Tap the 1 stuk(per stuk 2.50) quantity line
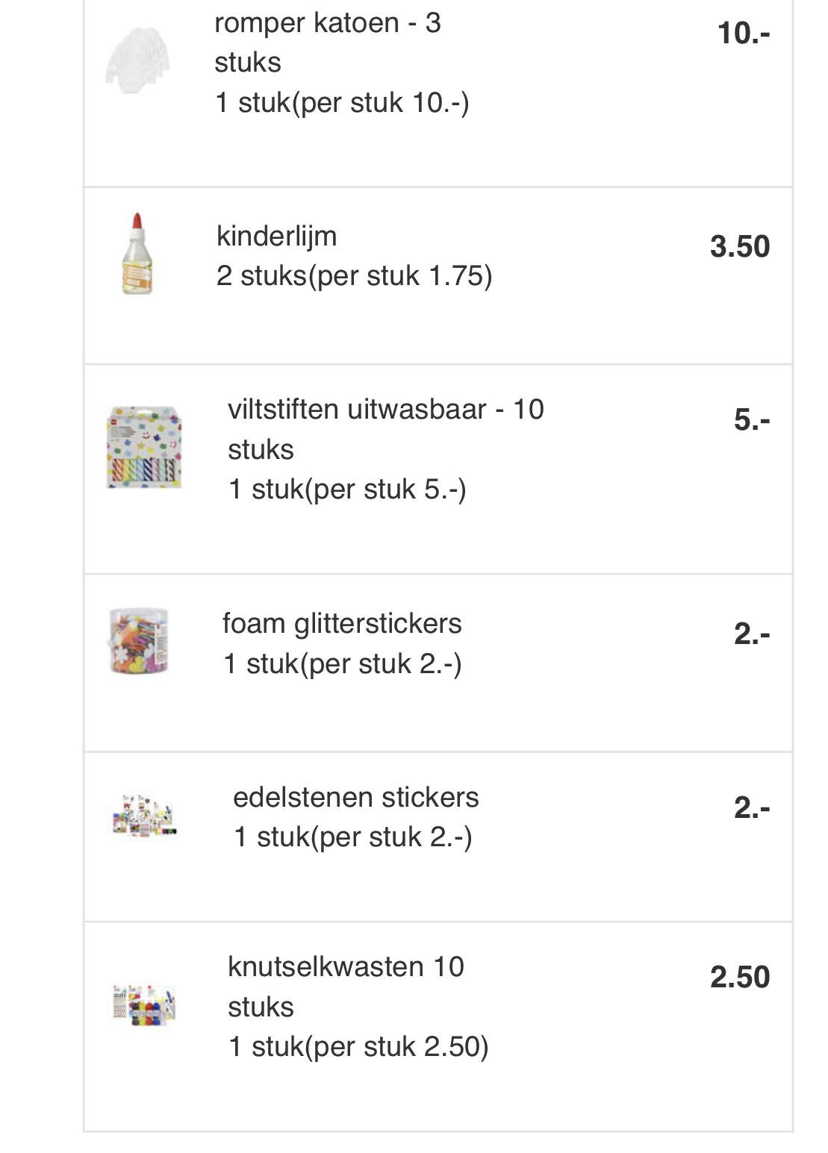This screenshot has width=828, height=1153. coord(358,1047)
